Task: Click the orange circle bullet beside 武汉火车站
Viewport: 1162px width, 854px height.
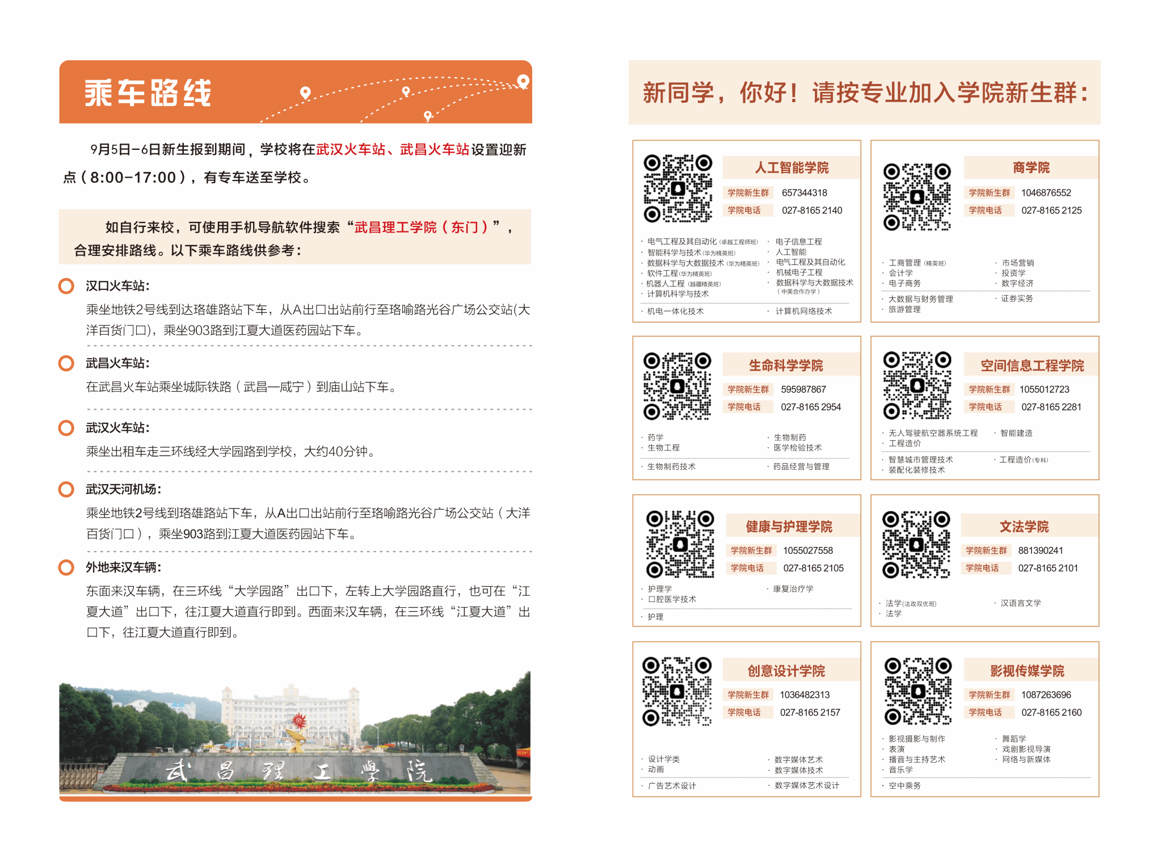Action: (66, 428)
